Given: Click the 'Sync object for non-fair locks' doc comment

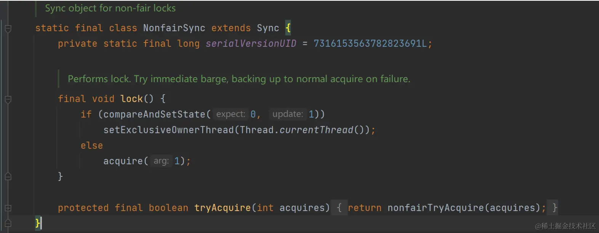Looking at the screenshot, I should click(x=110, y=8).
